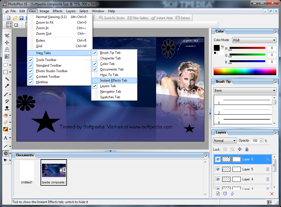281x207 pixels.
Task: Select the Line tool
Action: coord(6,146)
